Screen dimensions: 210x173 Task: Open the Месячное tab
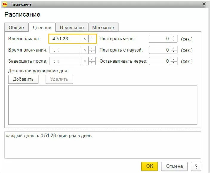tap(103, 27)
